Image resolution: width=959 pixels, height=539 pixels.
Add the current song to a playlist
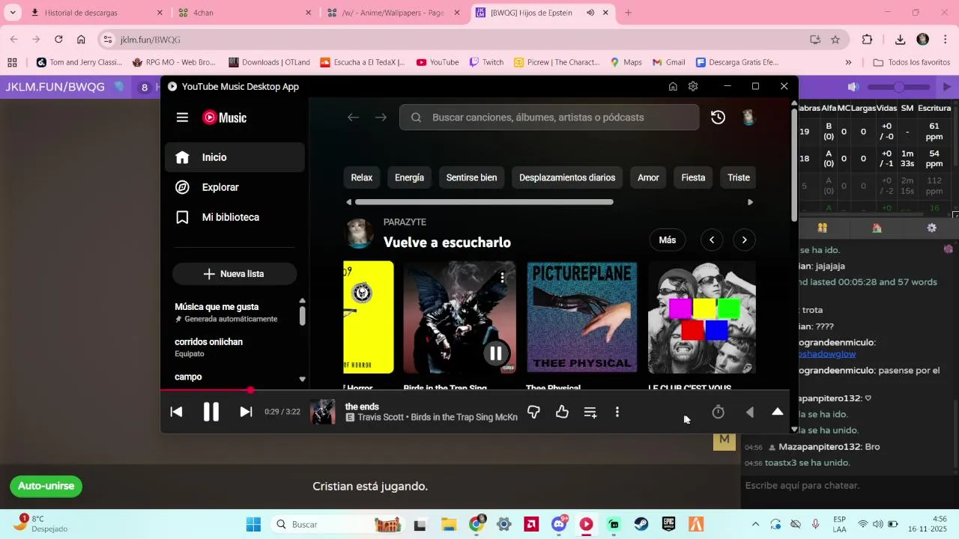click(x=590, y=412)
